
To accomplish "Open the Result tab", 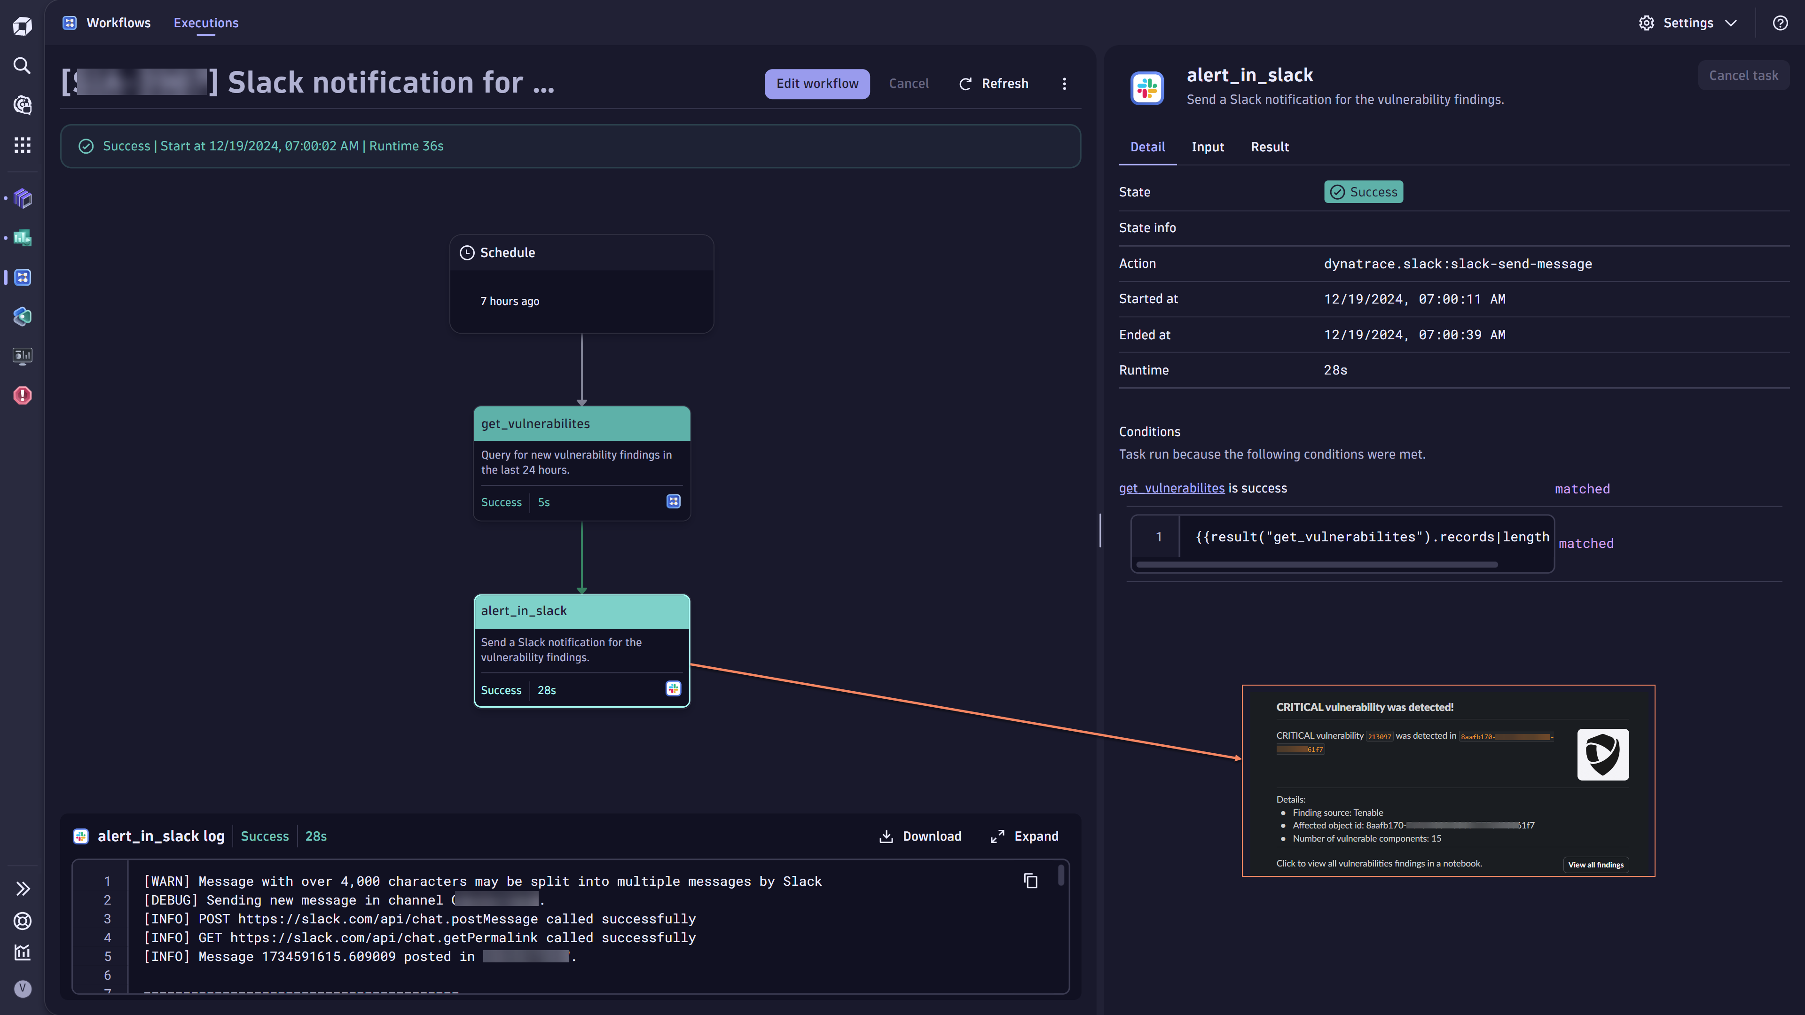I will click(x=1270, y=147).
